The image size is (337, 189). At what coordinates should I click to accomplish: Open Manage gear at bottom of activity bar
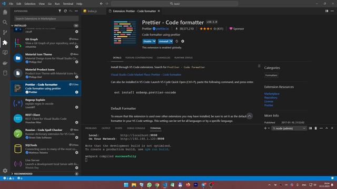(5, 171)
